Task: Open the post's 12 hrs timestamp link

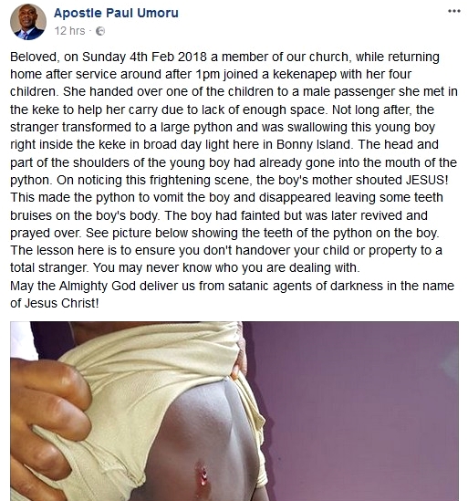Action: click(69, 31)
